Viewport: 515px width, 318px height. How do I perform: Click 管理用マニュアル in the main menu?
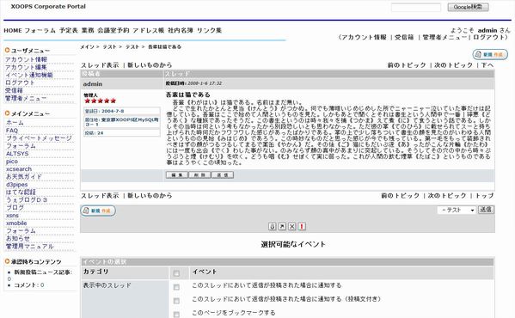tap(30, 246)
